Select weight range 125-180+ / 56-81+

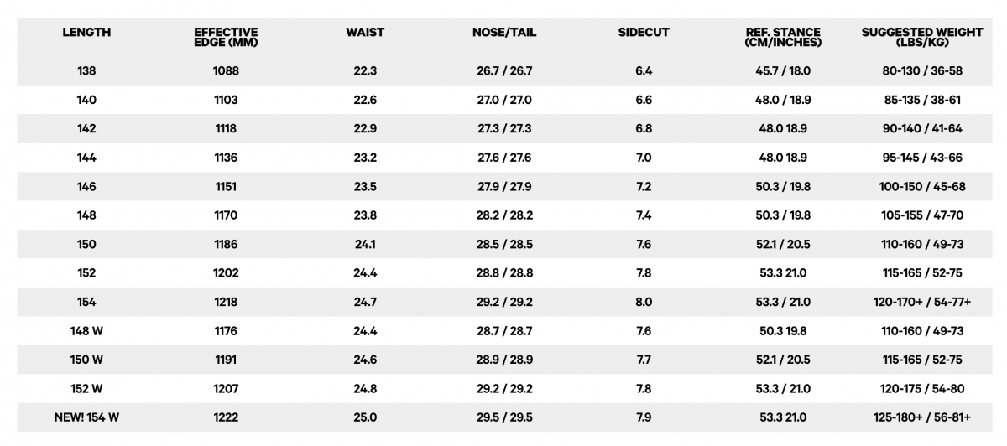coord(922,417)
